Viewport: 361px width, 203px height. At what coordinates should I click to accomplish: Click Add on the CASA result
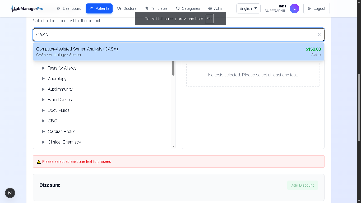coord(316,55)
